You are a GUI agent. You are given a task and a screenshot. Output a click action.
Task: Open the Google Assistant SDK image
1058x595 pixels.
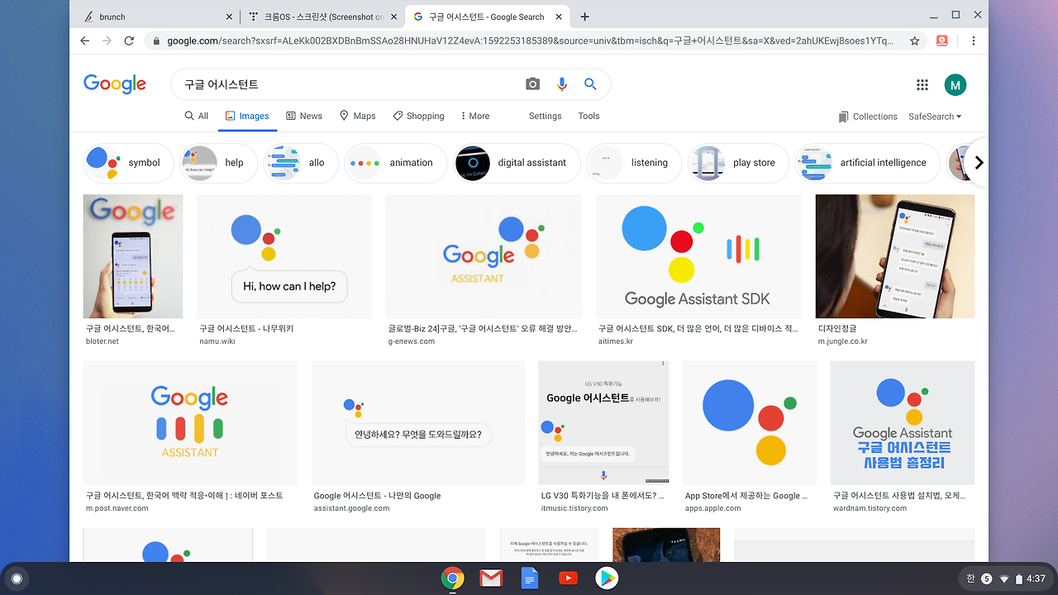698,256
